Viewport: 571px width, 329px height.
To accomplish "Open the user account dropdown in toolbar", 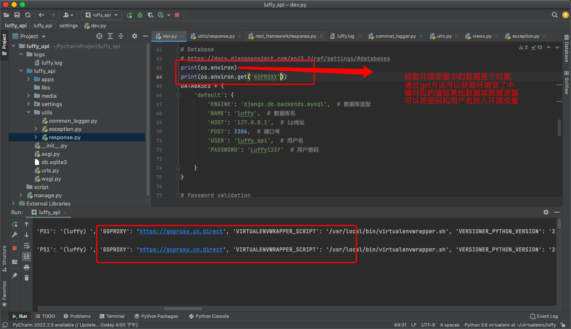I will 68,15.
